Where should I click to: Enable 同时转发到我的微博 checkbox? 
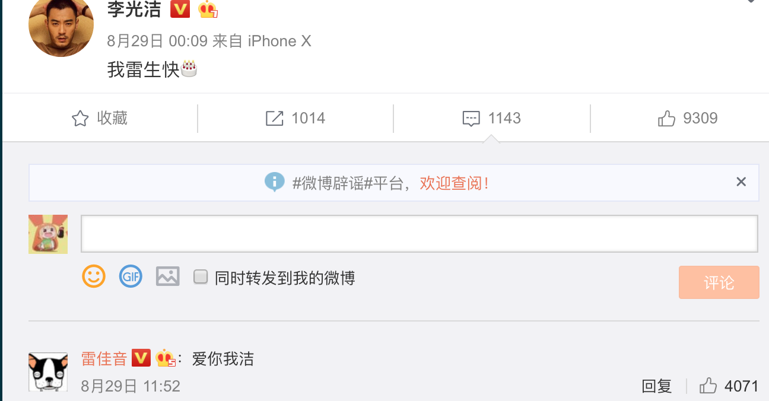(201, 277)
